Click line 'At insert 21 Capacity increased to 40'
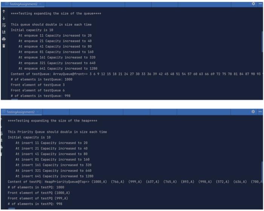This screenshot has height=211, width=264. click(x=52, y=148)
